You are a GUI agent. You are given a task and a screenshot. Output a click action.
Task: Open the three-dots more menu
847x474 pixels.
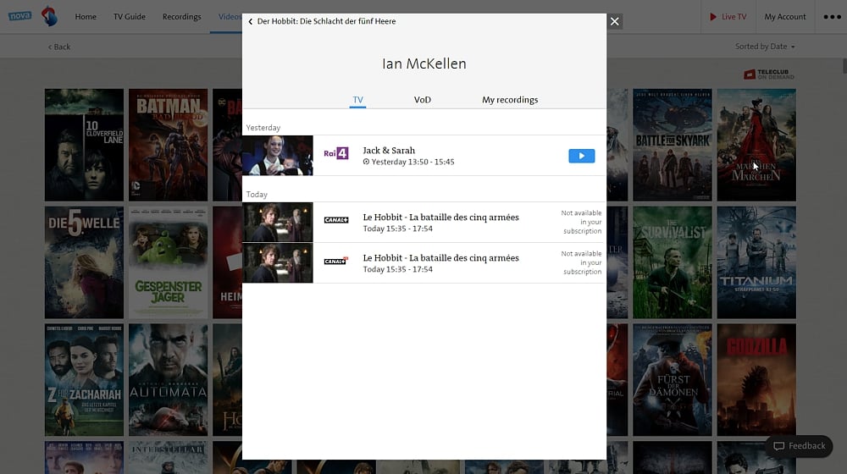tap(832, 17)
